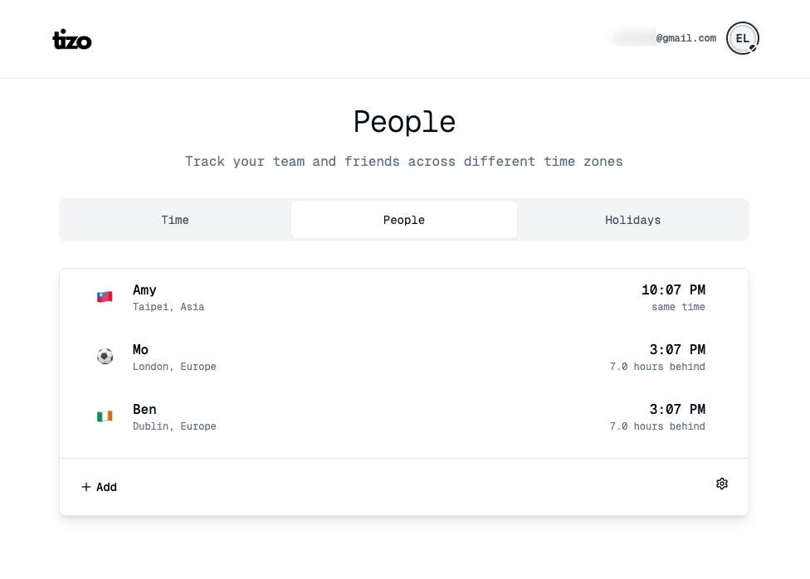Click the Taiwan flag next to Amy
The width and height of the screenshot is (810, 579).
pos(105,297)
